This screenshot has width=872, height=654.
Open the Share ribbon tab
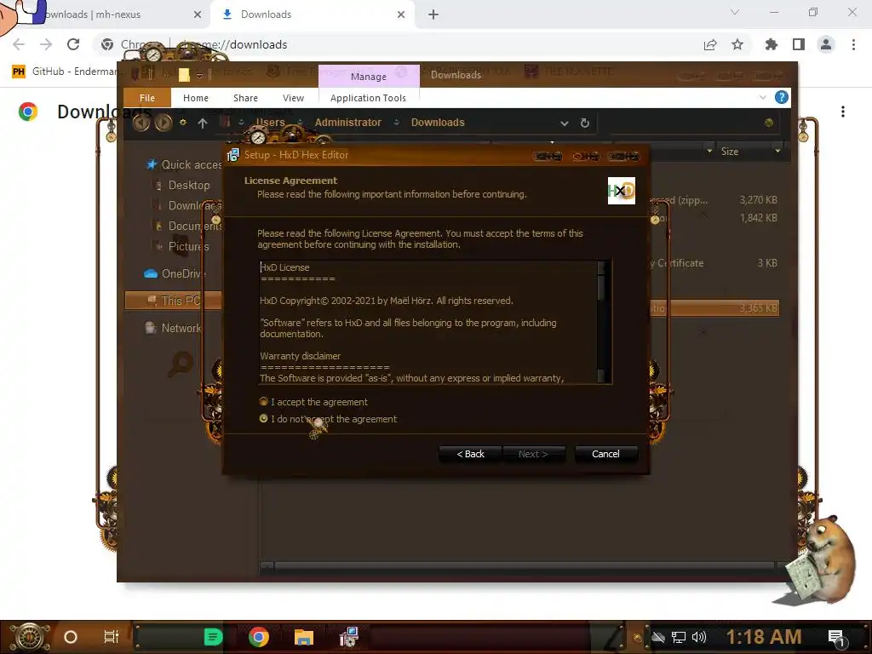click(245, 98)
